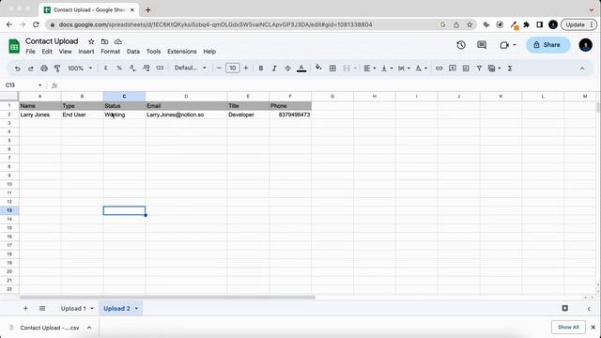The height and width of the screenshot is (338, 601).
Task: Click Show All downloads button
Action: click(x=568, y=327)
